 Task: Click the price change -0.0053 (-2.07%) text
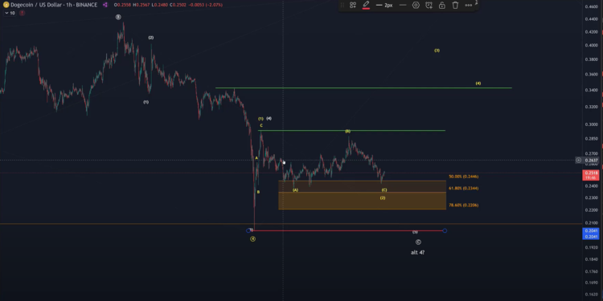[x=206, y=5]
